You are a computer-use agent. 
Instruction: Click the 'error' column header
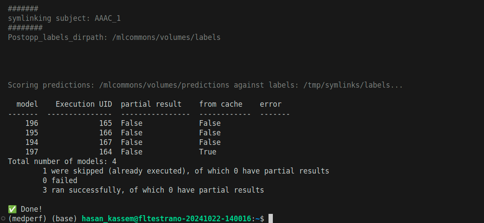pos(271,104)
